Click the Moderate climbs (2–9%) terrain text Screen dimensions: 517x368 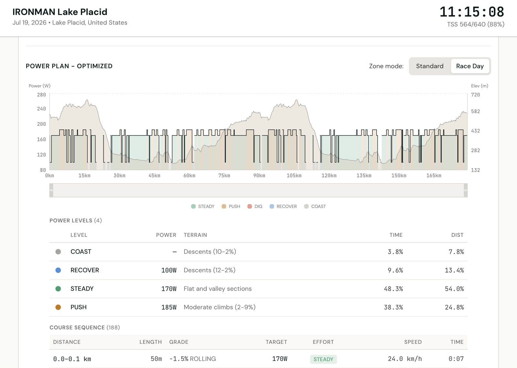(220, 307)
